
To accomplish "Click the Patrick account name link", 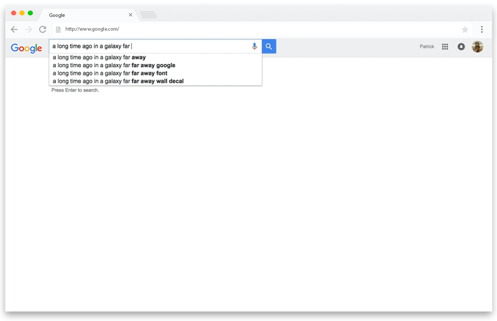I will (427, 47).
